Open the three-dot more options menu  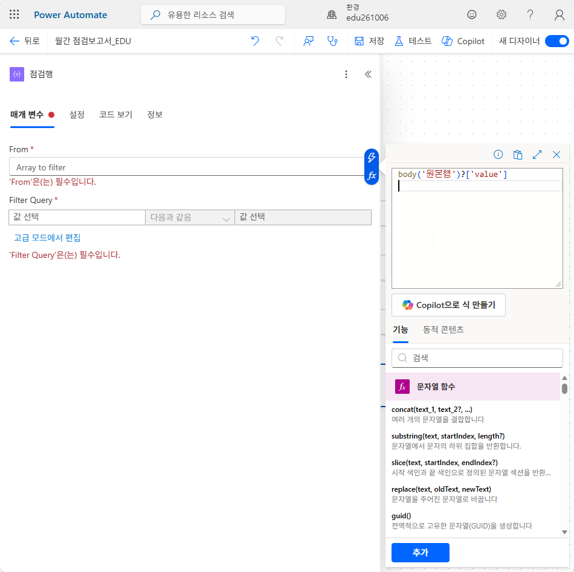coord(346,74)
